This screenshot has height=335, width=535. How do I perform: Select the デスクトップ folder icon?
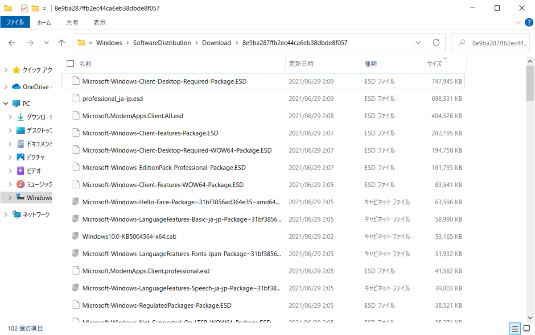click(x=21, y=131)
